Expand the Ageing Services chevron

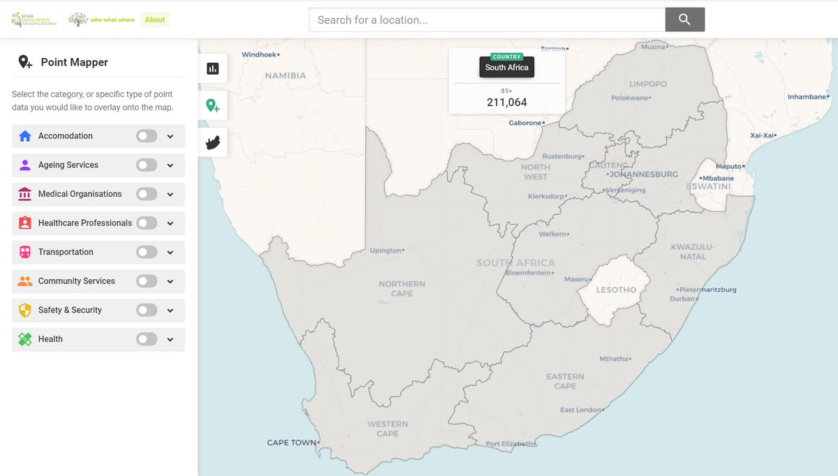click(x=170, y=165)
